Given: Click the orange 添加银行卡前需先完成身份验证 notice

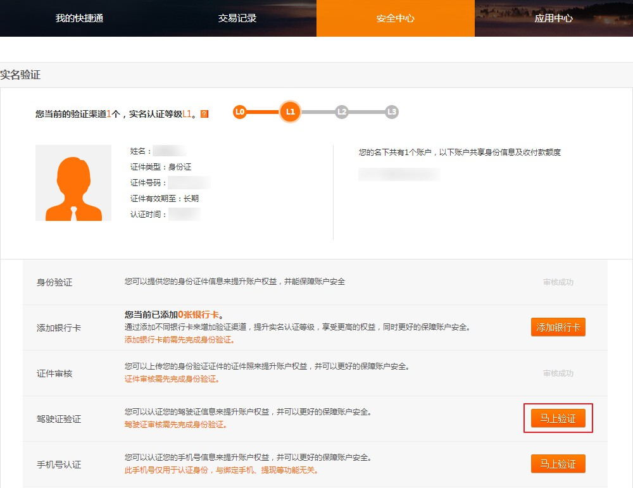Looking at the screenshot, I should tap(179, 340).
